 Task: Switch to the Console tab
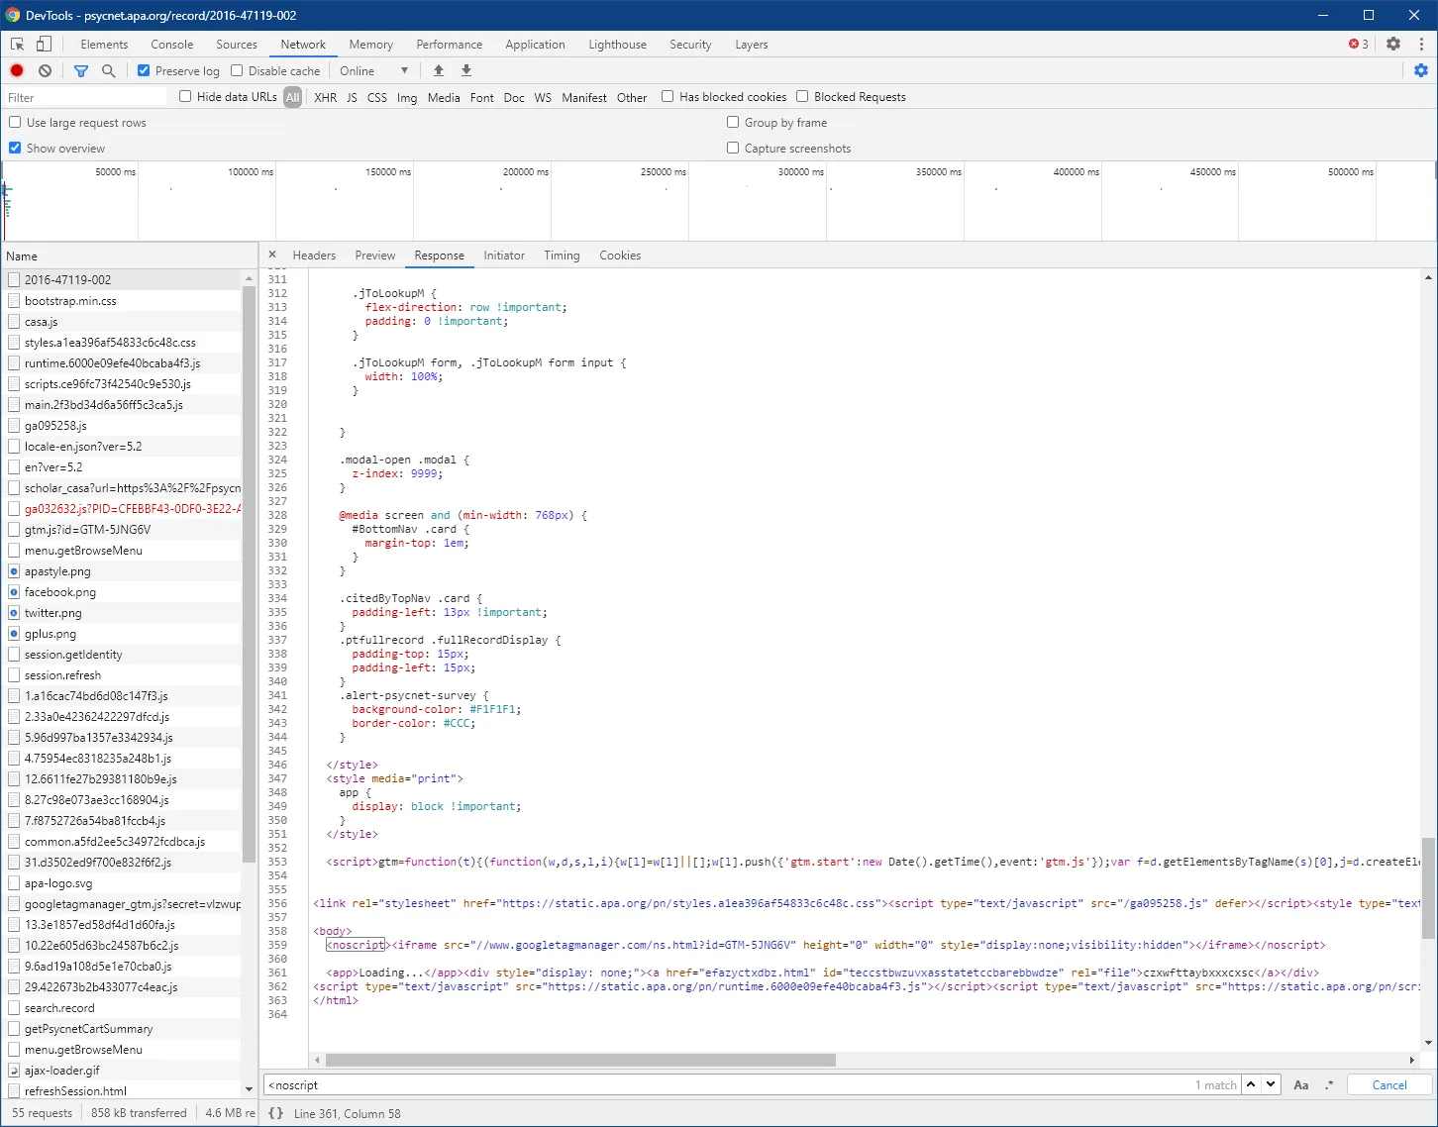171,45
